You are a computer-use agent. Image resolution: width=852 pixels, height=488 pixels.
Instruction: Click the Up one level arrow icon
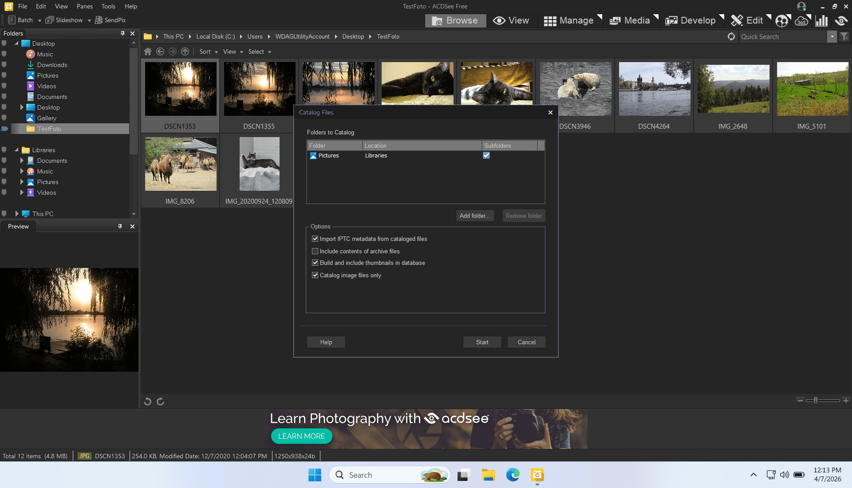point(185,51)
